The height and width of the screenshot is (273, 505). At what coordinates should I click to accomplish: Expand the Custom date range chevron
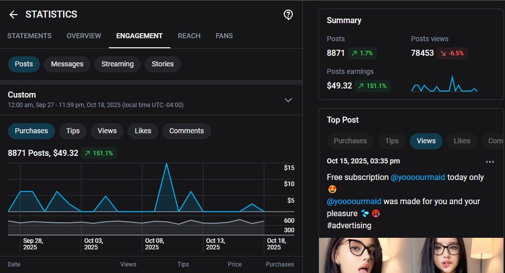coord(288,100)
